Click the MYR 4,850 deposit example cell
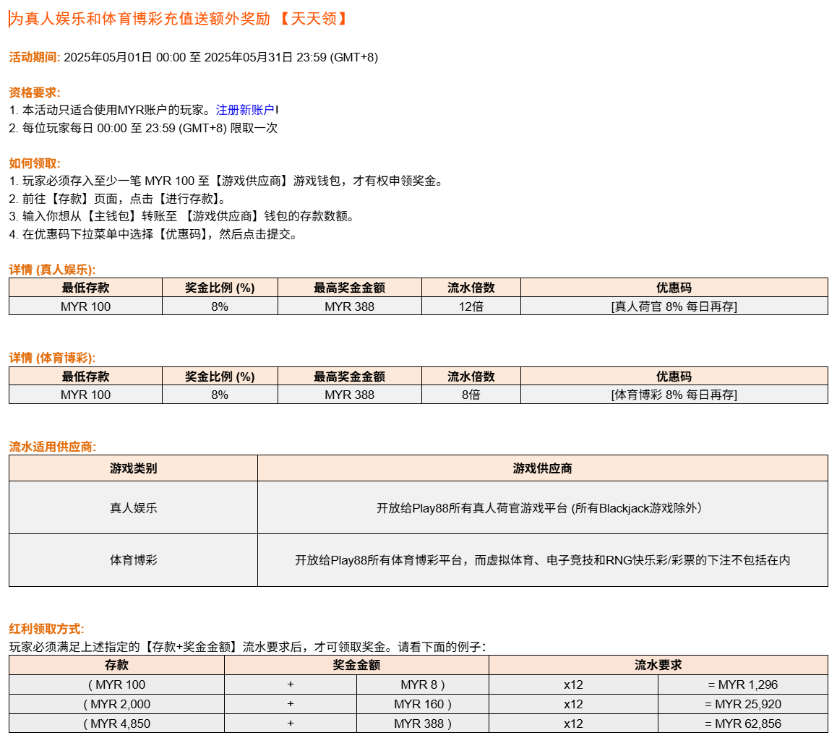Viewport: 837px width, 743px height. point(116,723)
